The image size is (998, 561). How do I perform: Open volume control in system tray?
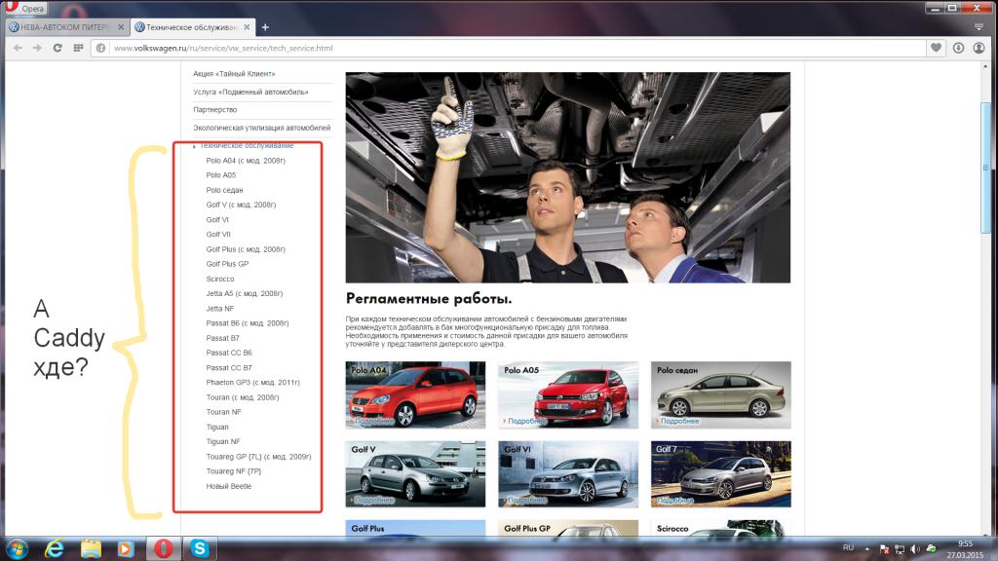coord(915,549)
